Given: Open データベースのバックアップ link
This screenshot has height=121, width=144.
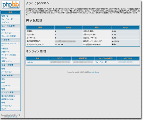Looking at the screenshot, I should point(10,44).
